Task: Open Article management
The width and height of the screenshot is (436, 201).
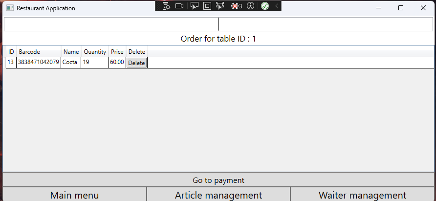Action: coord(218,194)
